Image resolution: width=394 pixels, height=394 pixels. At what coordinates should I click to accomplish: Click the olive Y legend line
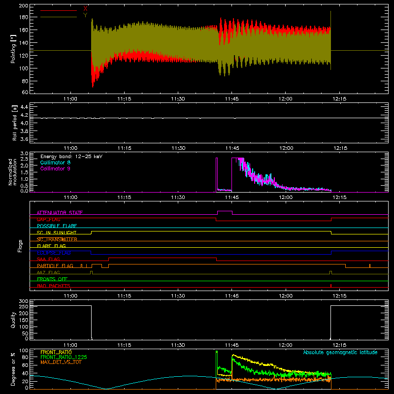[x=59, y=17]
